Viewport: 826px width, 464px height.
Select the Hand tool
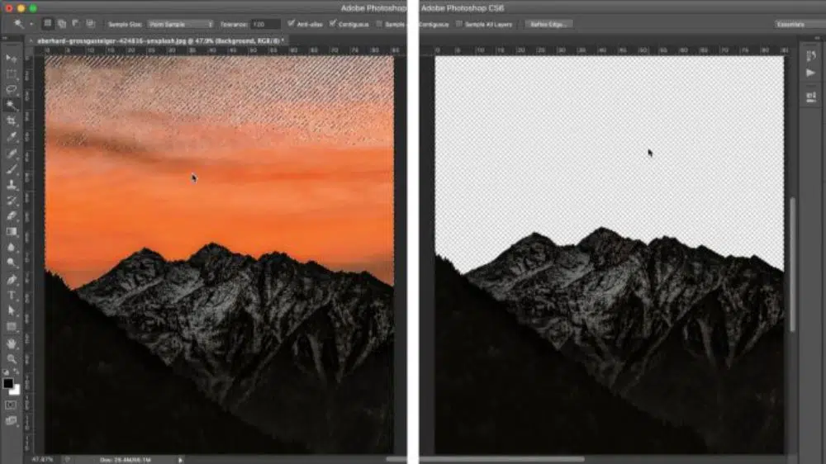(x=12, y=343)
